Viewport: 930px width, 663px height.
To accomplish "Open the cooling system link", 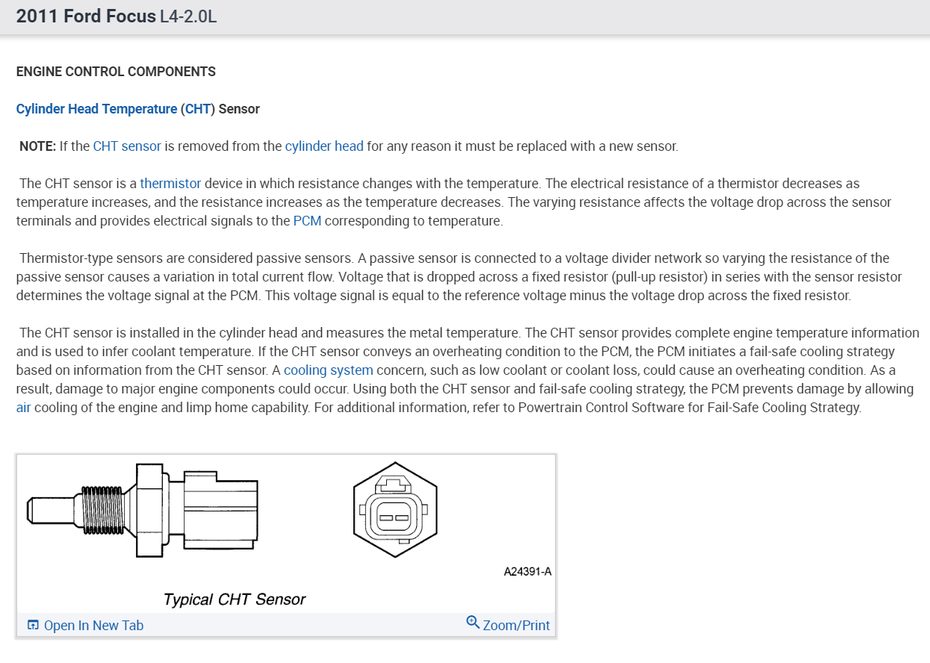I will [328, 370].
